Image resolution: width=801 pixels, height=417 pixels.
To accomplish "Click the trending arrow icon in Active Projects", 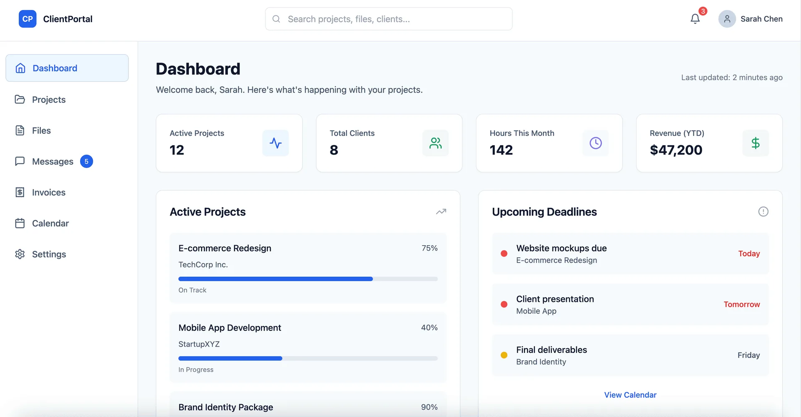I will (441, 212).
